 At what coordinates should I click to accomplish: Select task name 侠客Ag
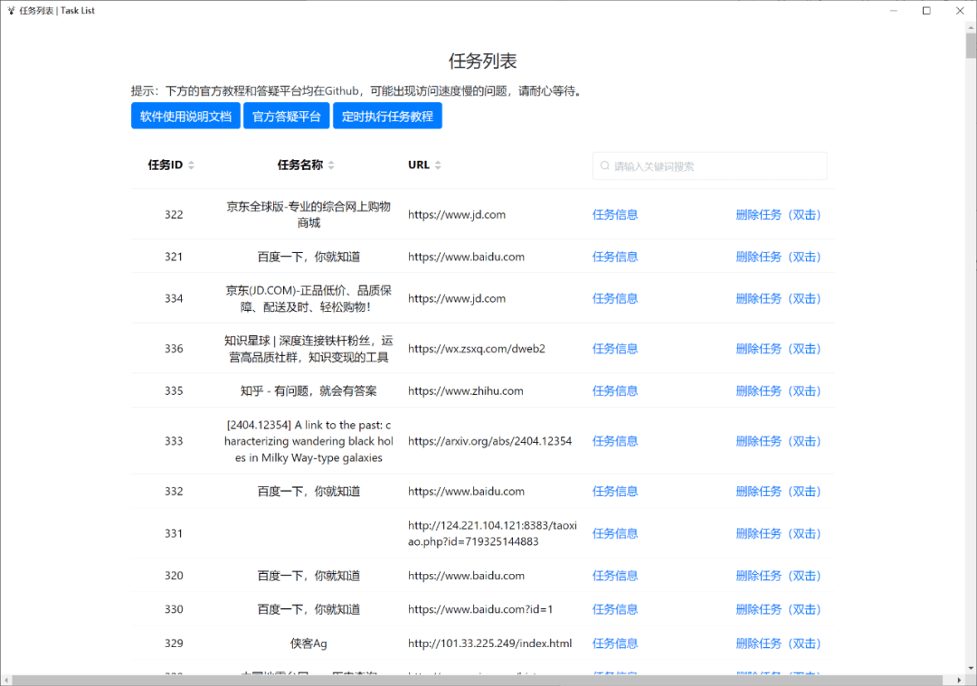(308, 644)
